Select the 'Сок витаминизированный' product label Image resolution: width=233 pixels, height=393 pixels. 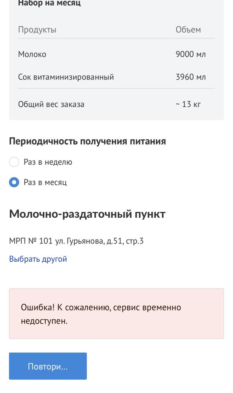(66, 77)
